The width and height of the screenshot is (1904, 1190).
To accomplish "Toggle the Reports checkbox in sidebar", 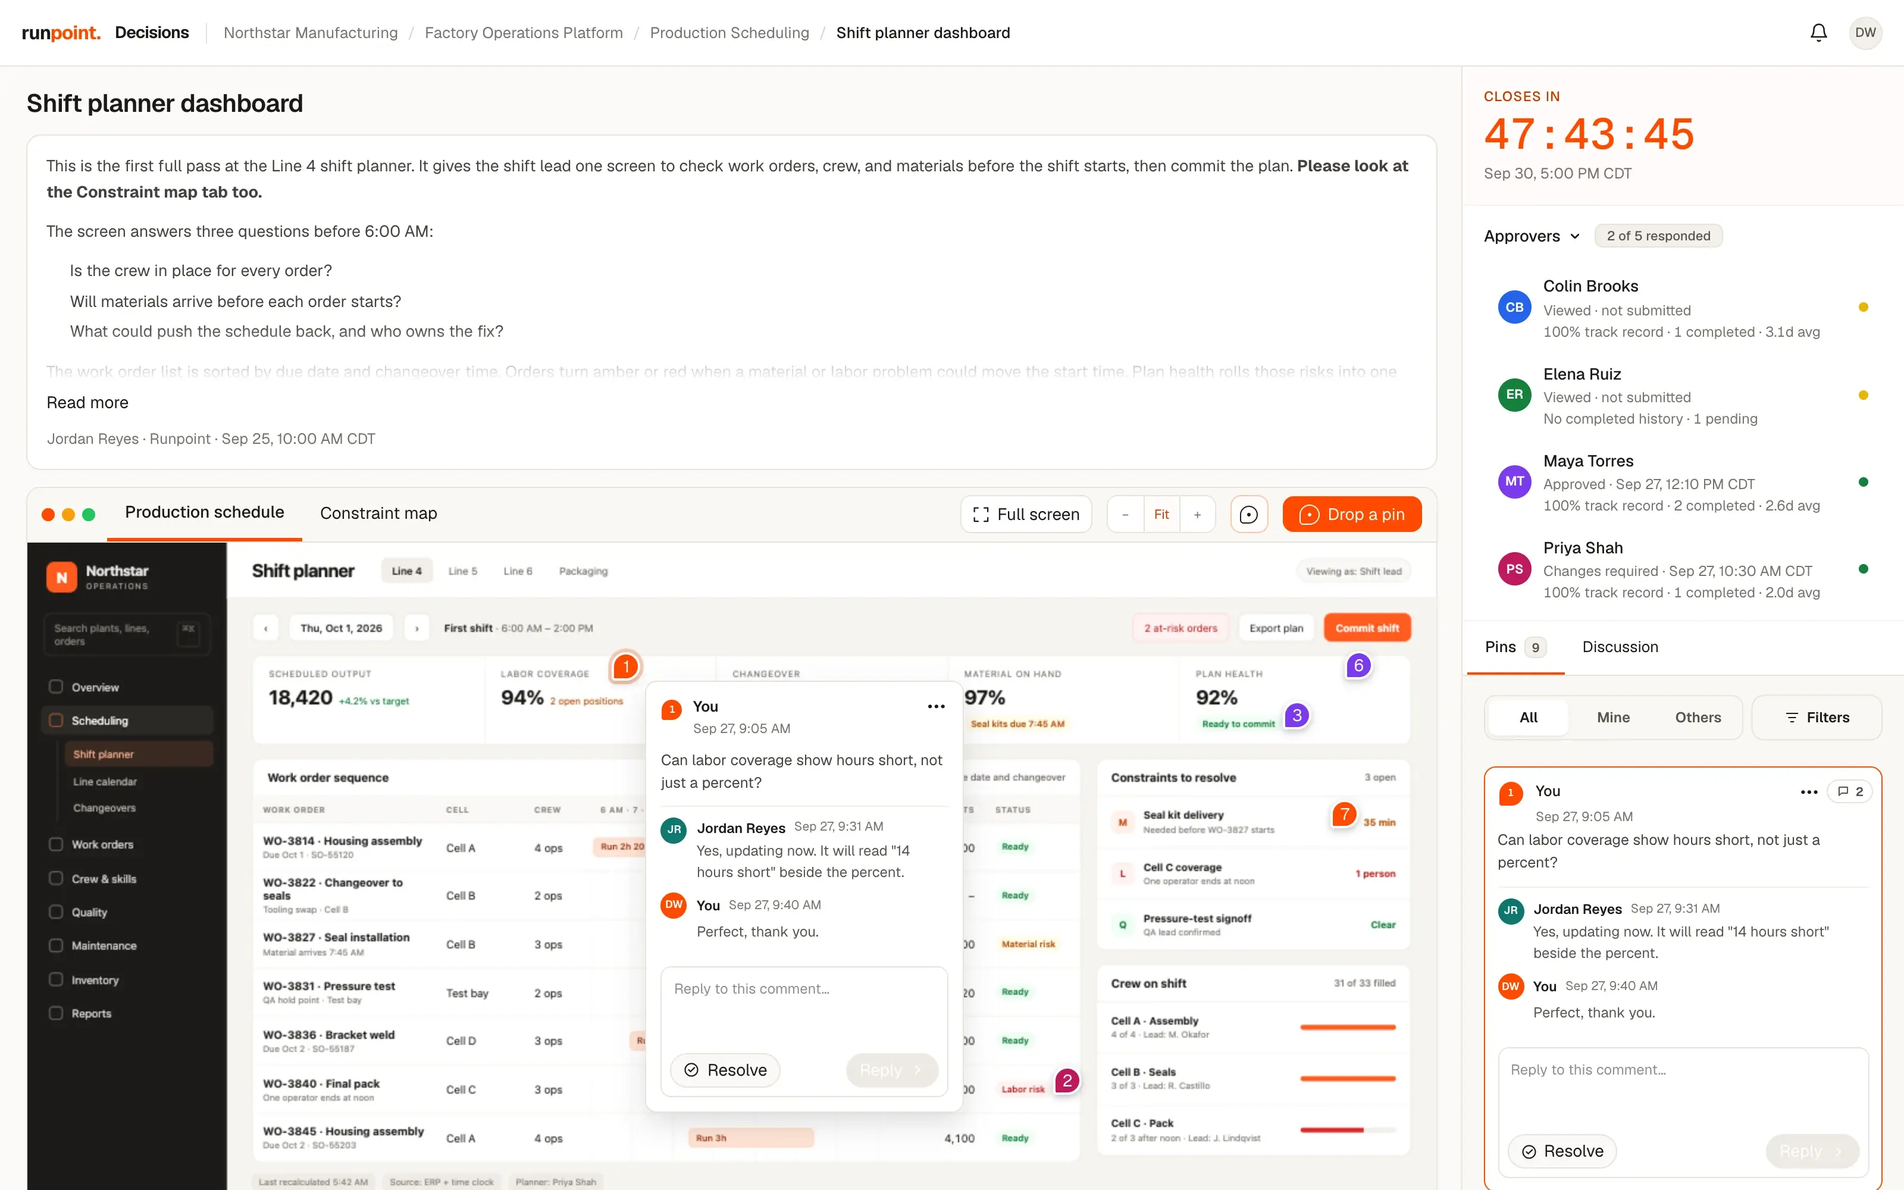I will (x=56, y=1013).
